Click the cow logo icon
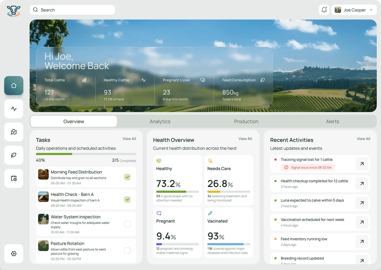Viewport: 381px width, 270px height. [x=14, y=11]
